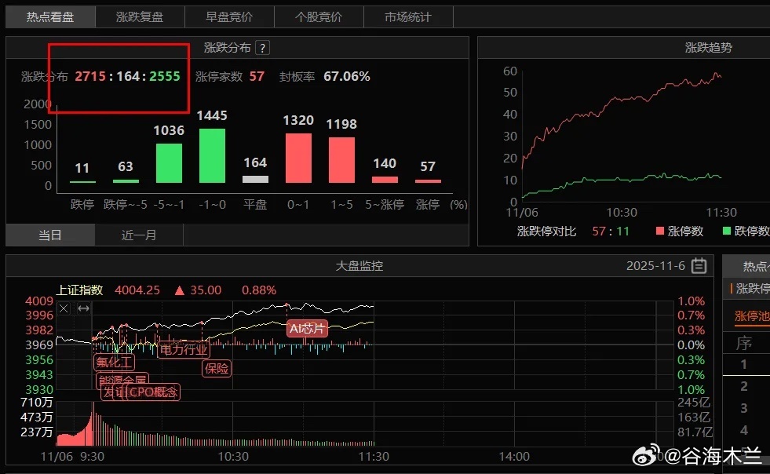Switch to the 涨跌复盘 tab
This screenshot has height=474, width=770.
pos(140,17)
